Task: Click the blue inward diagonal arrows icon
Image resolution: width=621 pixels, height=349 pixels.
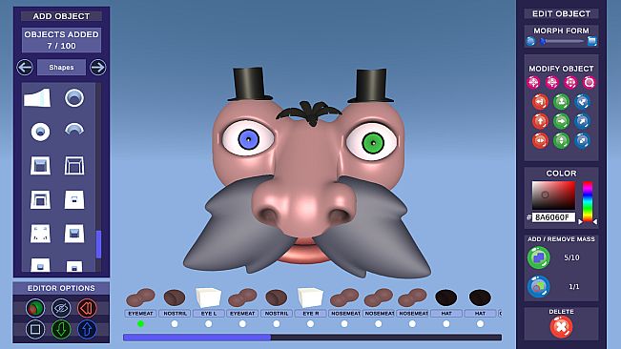Action: tap(583, 102)
